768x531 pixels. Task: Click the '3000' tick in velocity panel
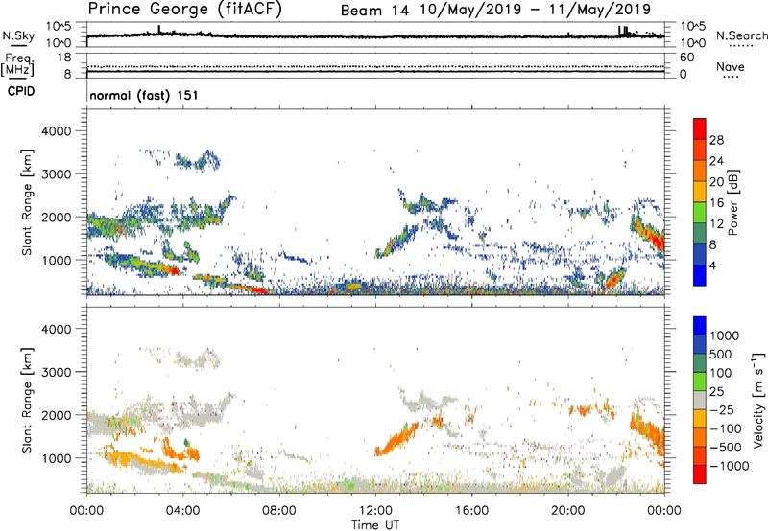pyautogui.click(x=56, y=372)
